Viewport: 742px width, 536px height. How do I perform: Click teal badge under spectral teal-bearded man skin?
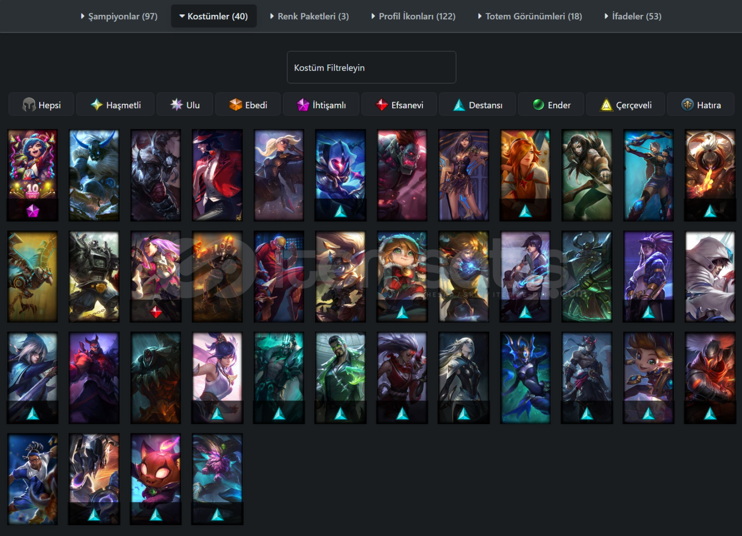[279, 414]
